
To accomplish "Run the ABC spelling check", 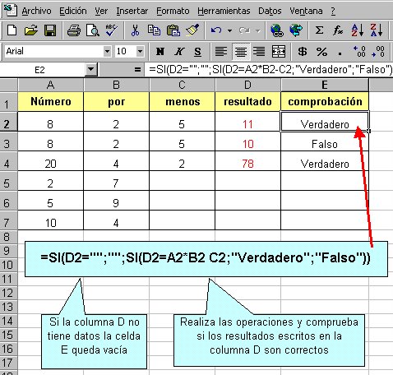I will coord(111,30).
